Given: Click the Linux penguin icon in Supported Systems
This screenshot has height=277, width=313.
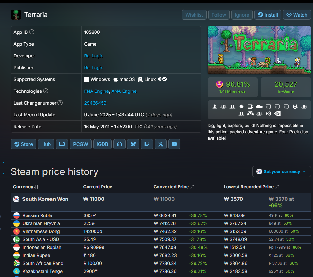Looking at the screenshot, I should 140,79.
